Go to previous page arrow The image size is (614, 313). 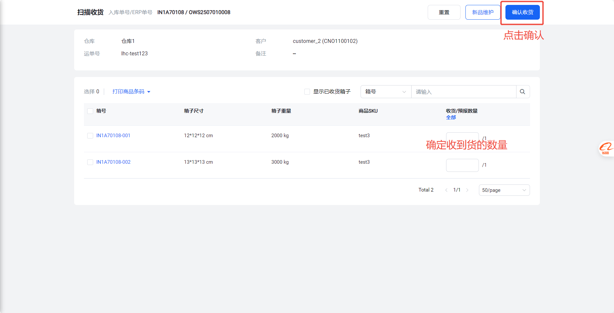(x=446, y=190)
